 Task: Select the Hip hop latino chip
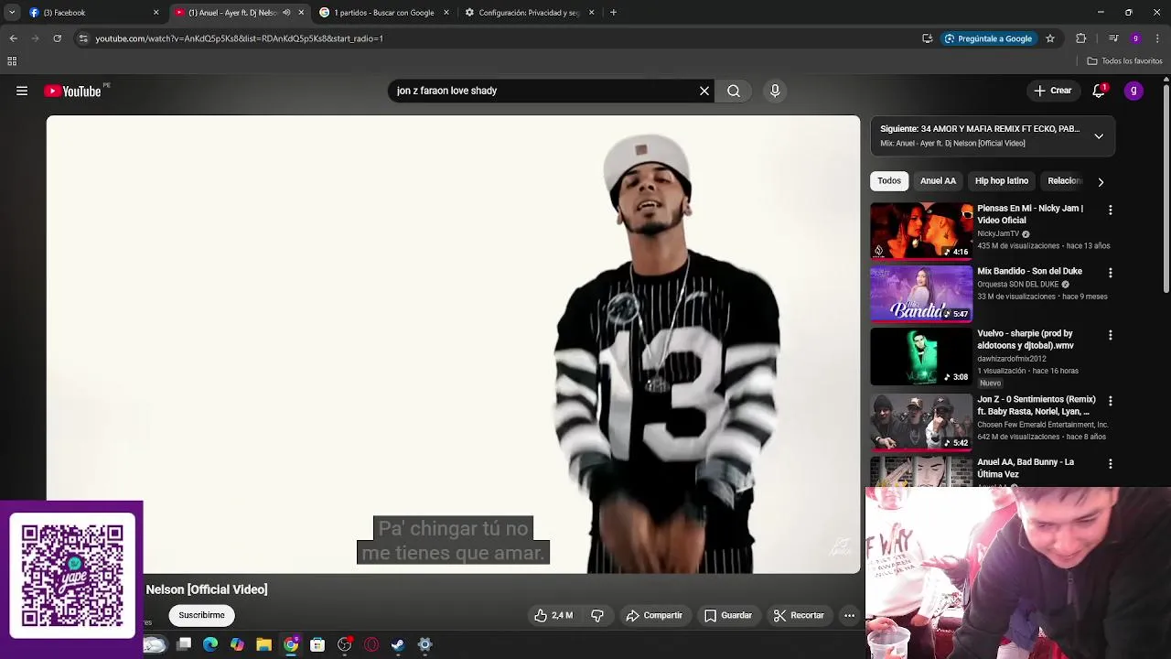(1002, 181)
